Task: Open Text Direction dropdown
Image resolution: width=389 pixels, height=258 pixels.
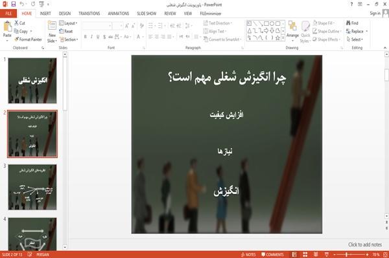Action: coord(218,23)
